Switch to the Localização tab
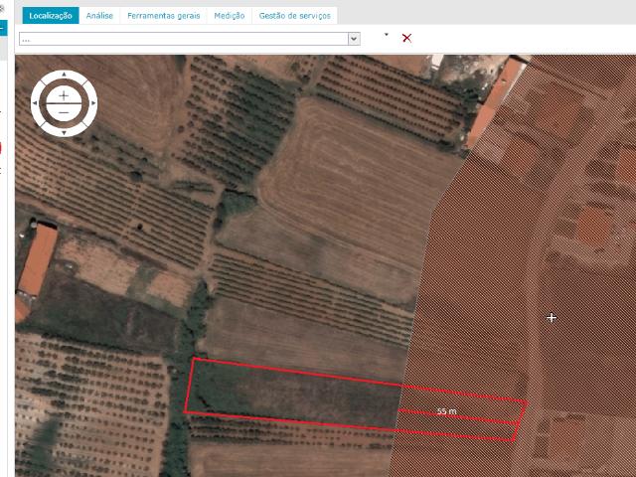The image size is (636, 477). pos(51,16)
